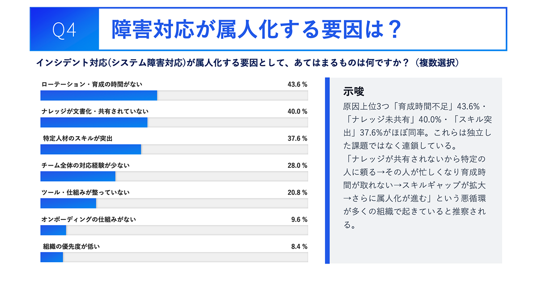This screenshot has width=537, height=282.
Task: Click the blue vertical accent bar beside 示唆
Action: click(x=327, y=170)
